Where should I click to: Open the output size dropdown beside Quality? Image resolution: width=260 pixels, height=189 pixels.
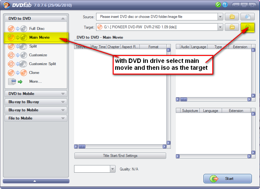113,169
